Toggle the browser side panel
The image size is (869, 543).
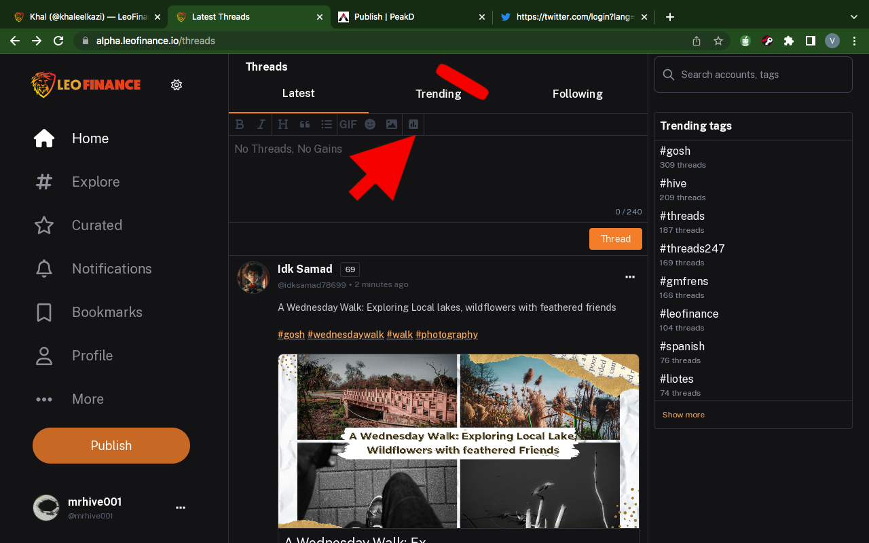tap(811, 41)
